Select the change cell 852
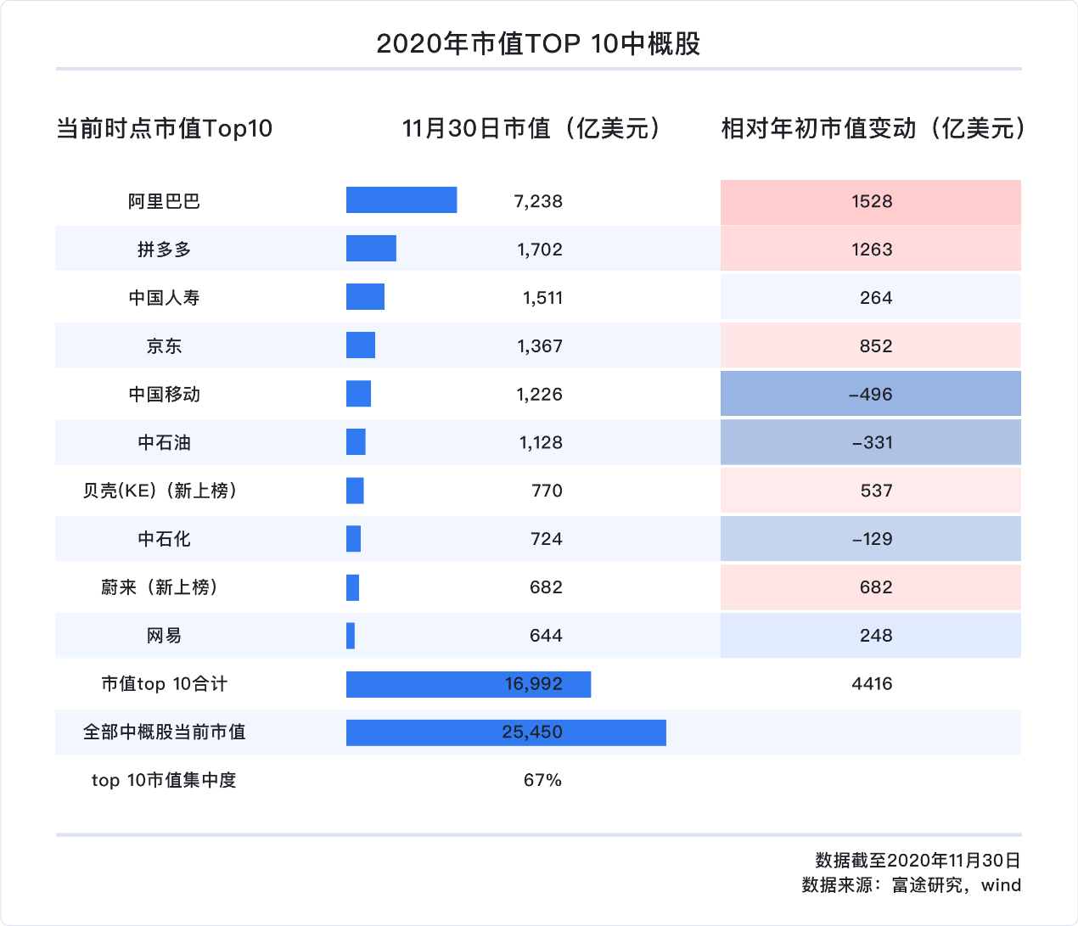Screen dimensions: 1078x926 pyautogui.click(x=871, y=346)
